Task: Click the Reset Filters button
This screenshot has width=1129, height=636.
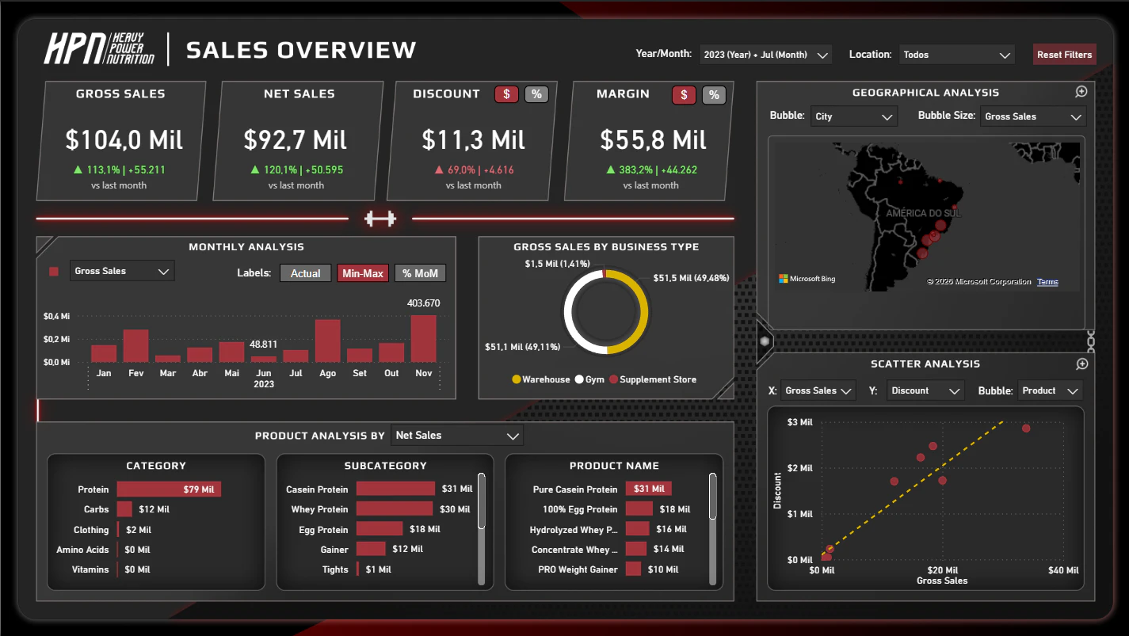Action: click(x=1065, y=55)
